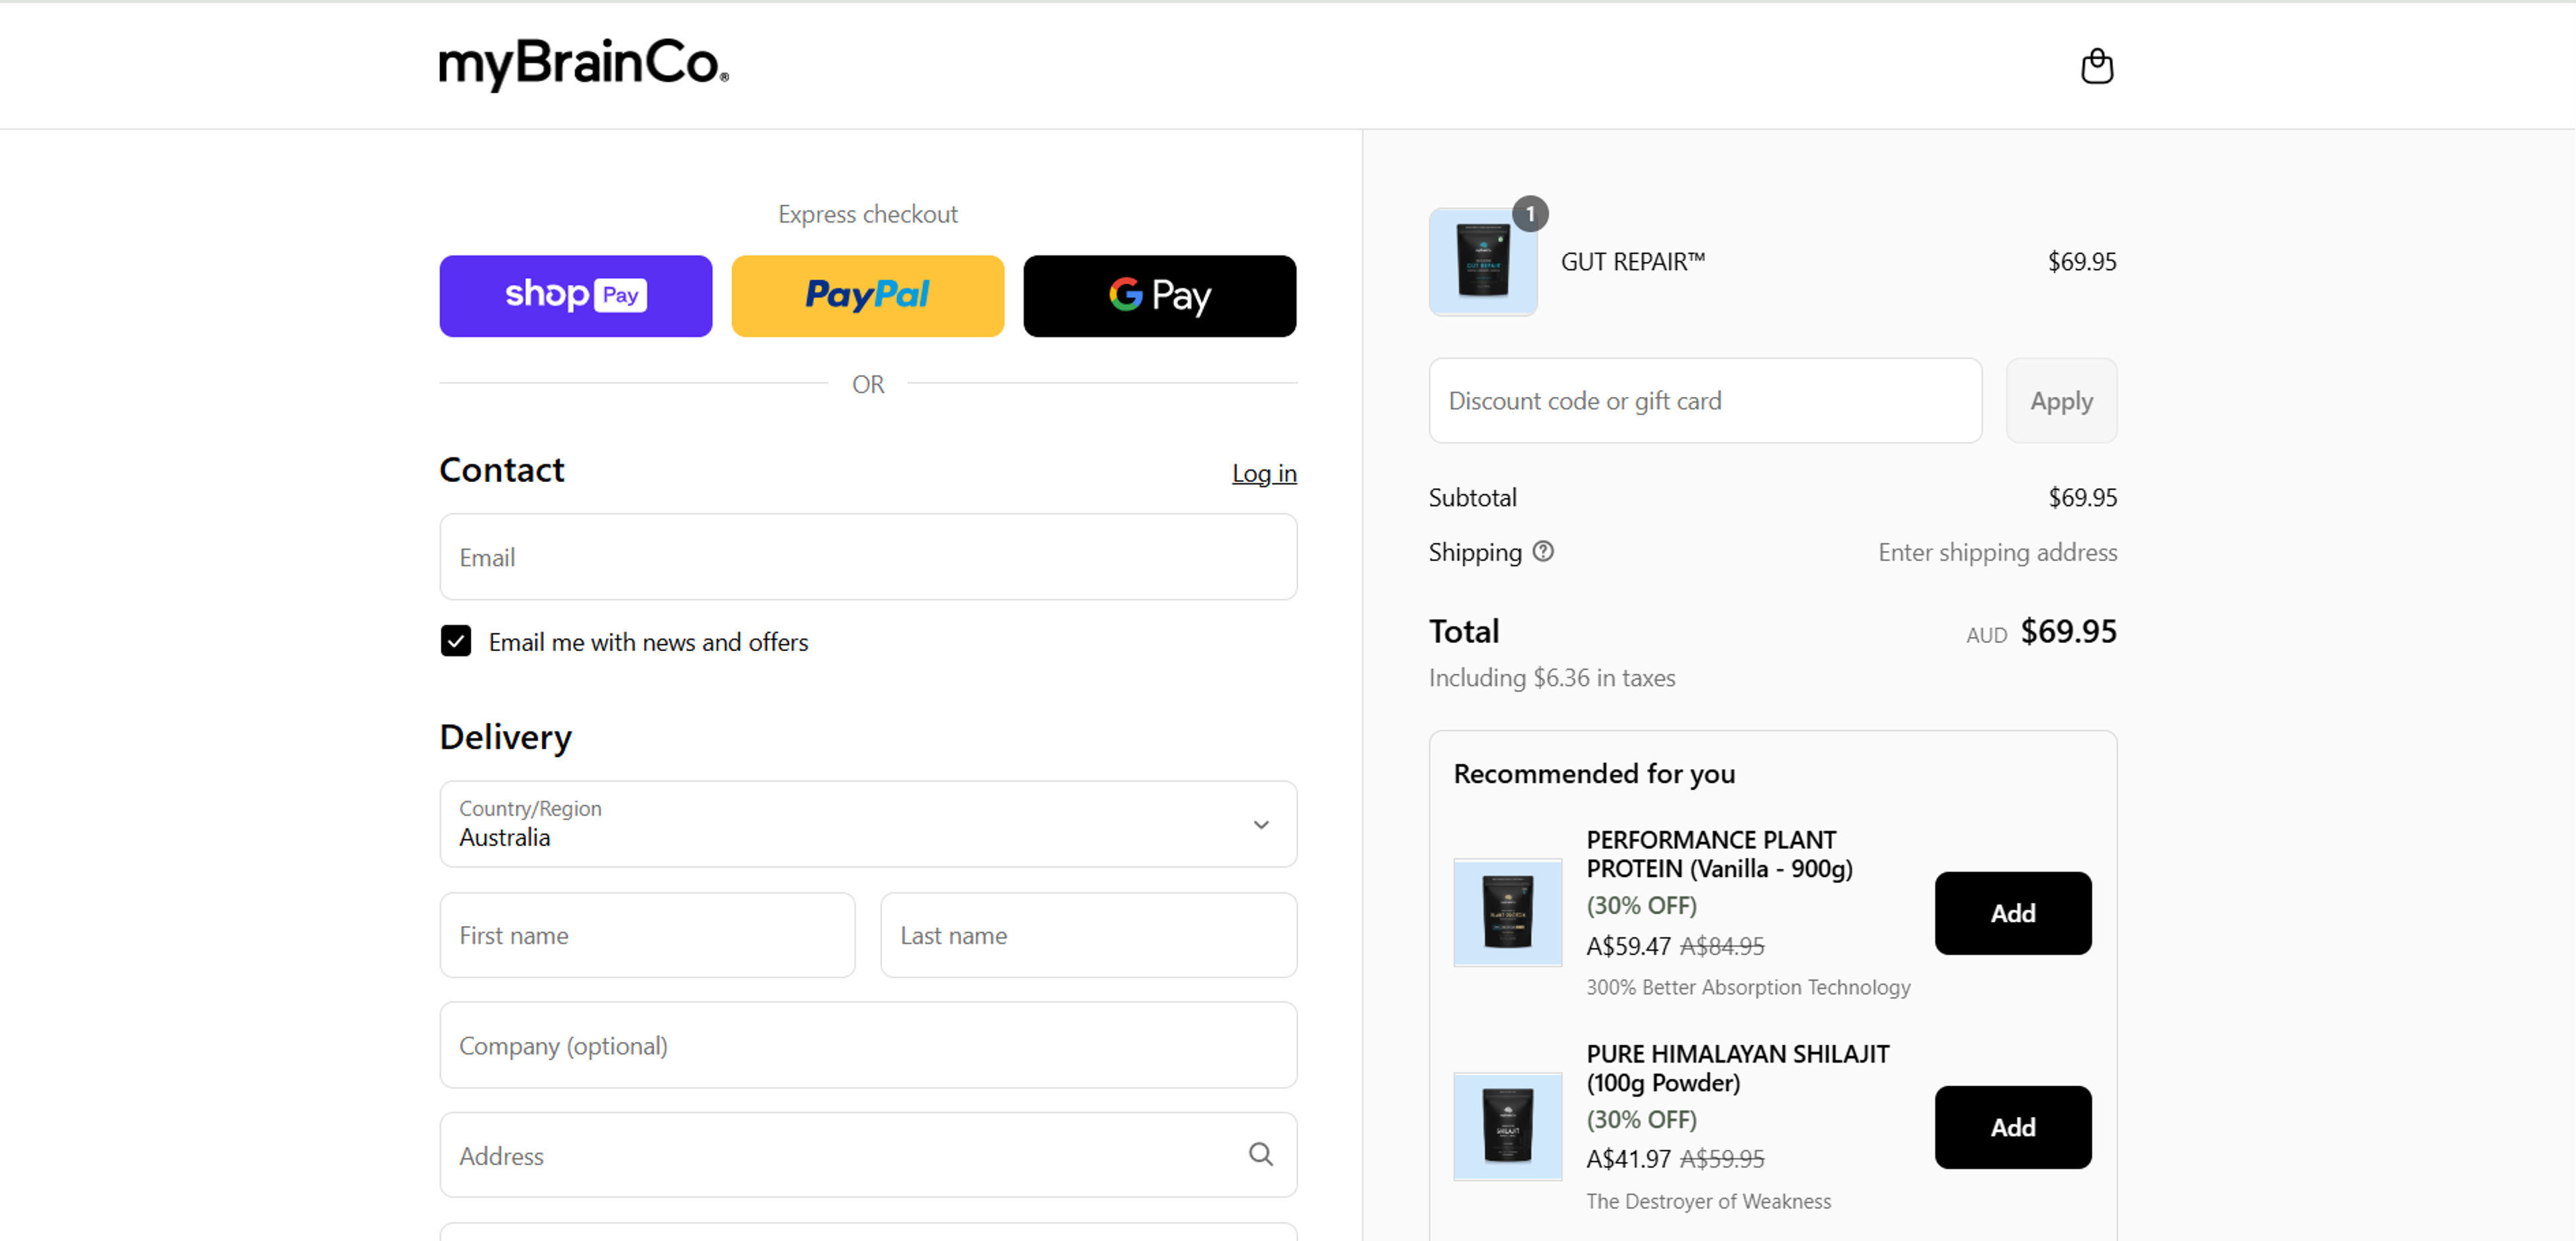Click the Express checkout label
2576x1241 pixels.
pyautogui.click(x=867, y=214)
